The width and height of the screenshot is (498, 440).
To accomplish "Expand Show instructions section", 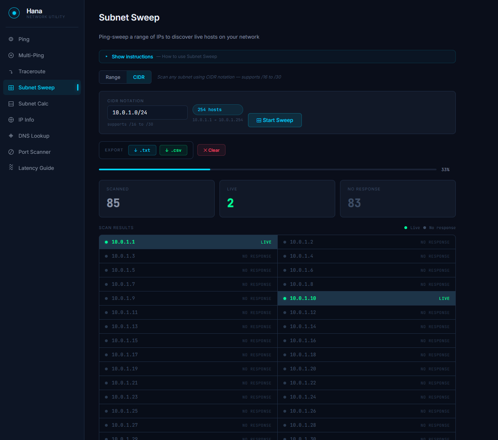I will point(277,56).
